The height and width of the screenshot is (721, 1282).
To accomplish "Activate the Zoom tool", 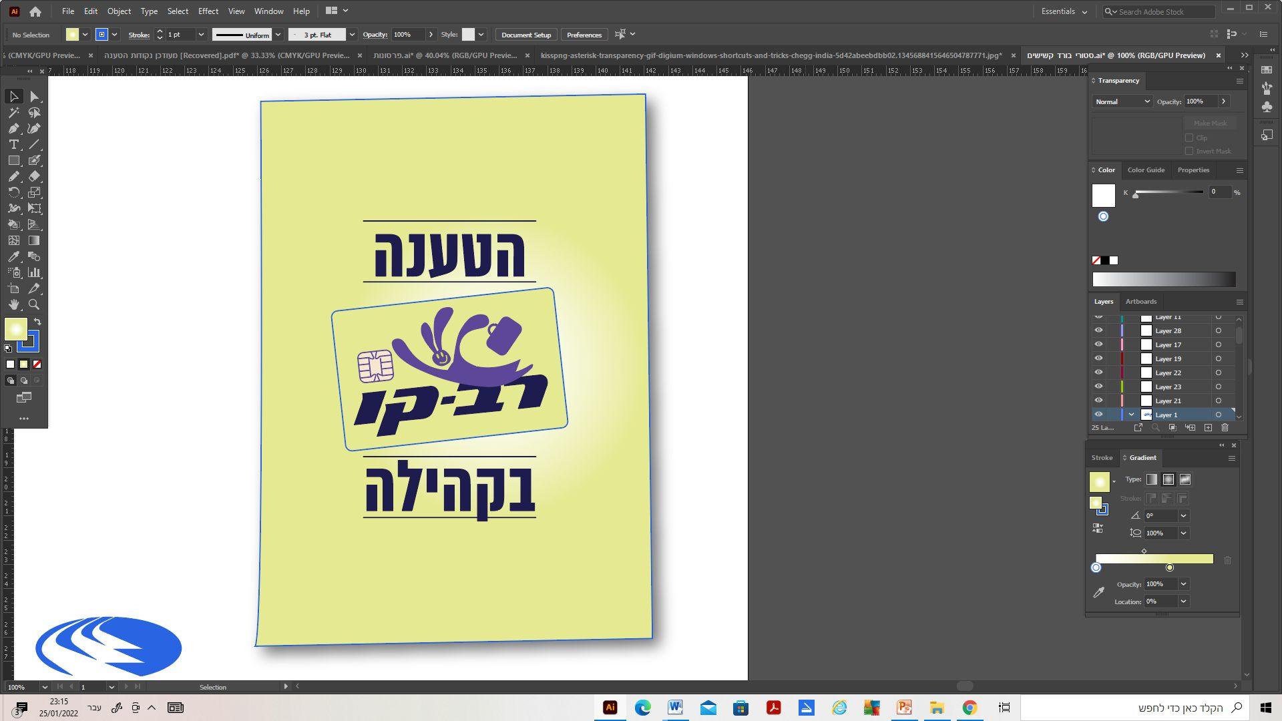I will (35, 305).
